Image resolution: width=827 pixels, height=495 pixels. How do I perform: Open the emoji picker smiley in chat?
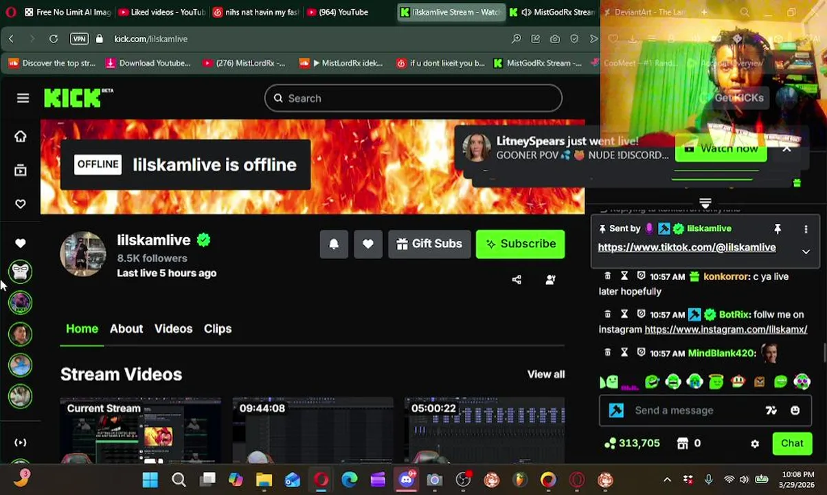(795, 410)
